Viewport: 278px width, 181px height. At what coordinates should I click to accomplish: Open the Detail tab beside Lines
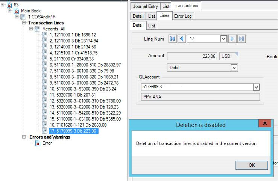coord(138,16)
